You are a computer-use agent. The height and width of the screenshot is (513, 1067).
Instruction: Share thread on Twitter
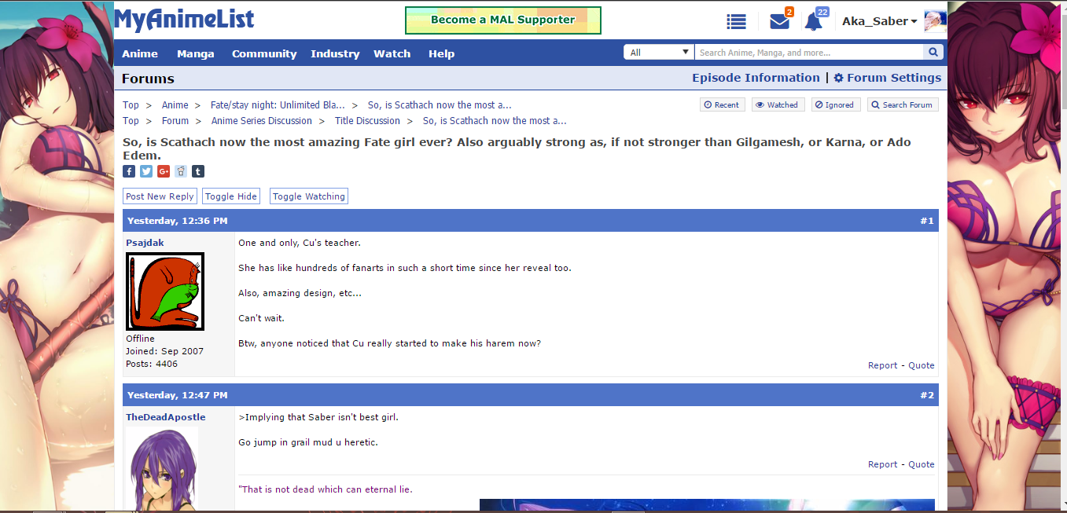point(146,171)
